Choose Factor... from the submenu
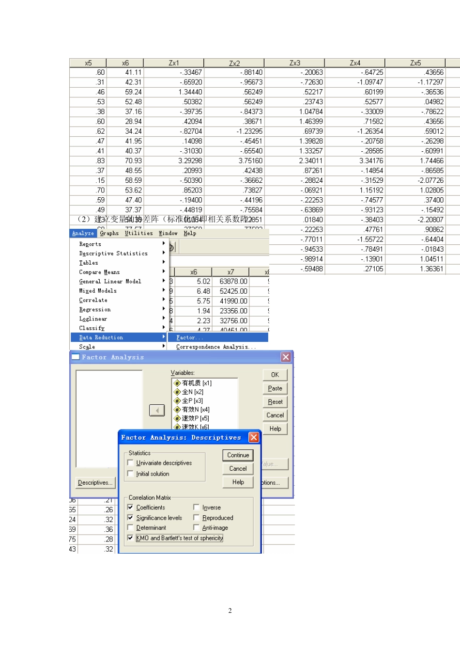 tap(218, 337)
